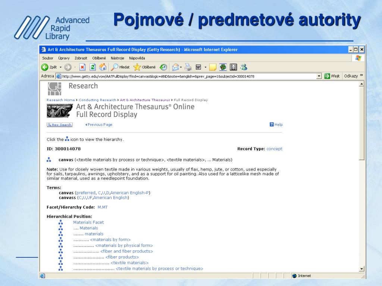Open the Zobrazit menu

tap(81, 58)
